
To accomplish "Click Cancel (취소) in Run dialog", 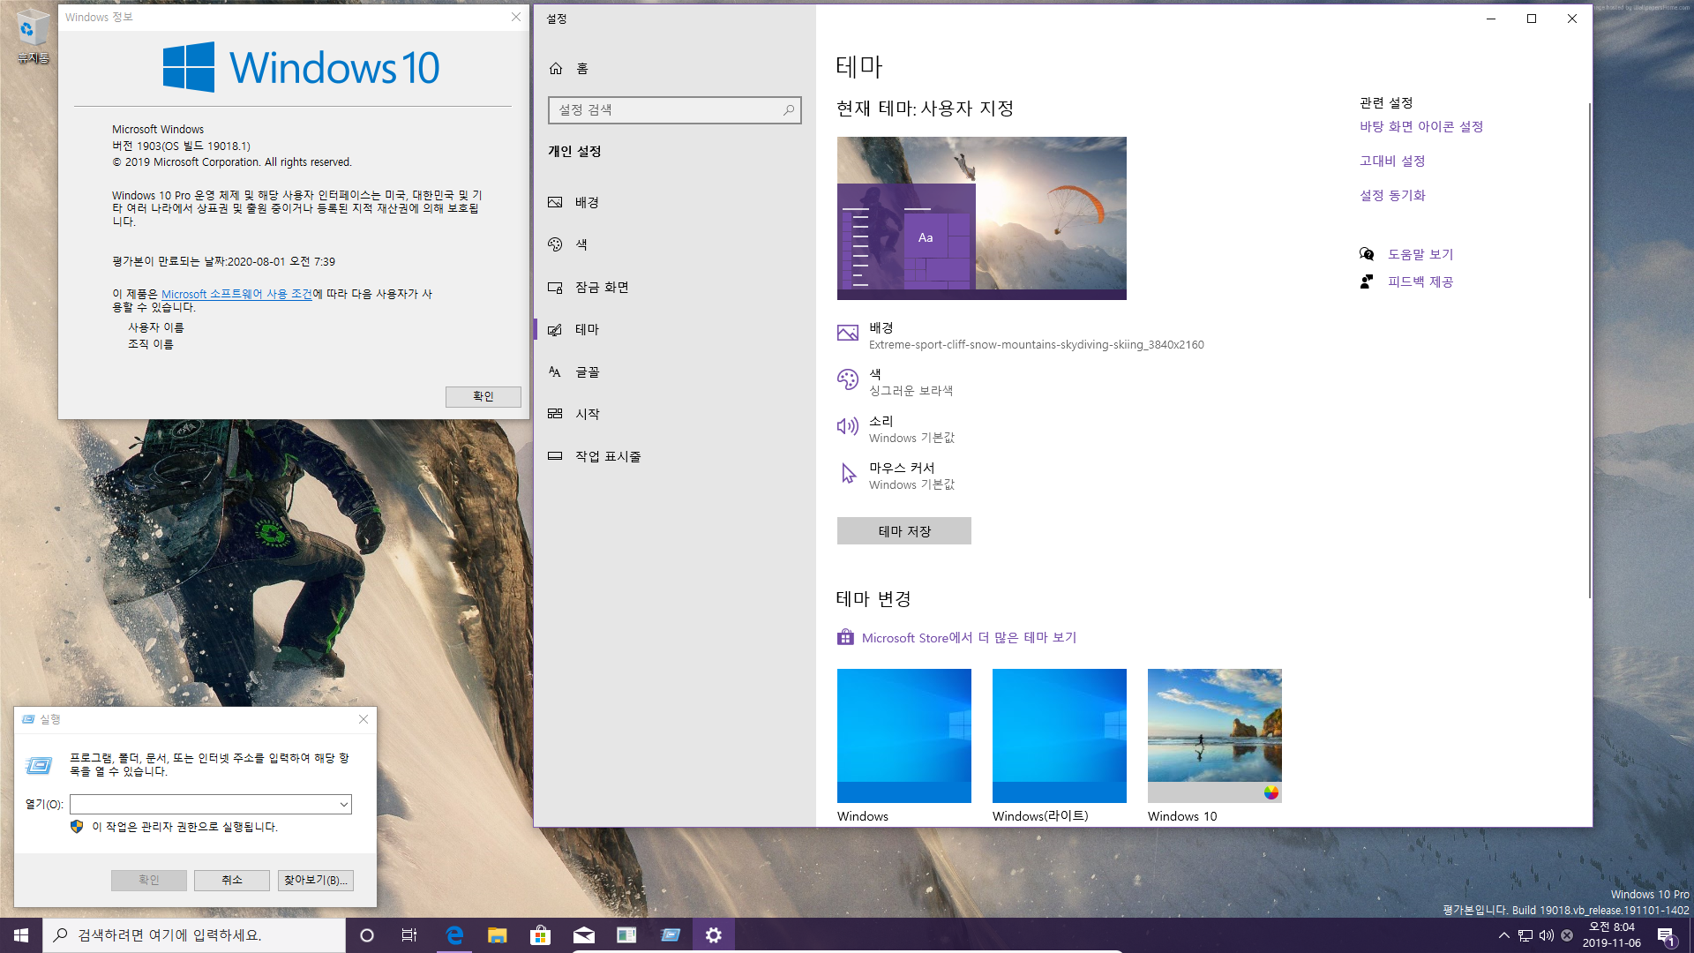I will (x=232, y=880).
